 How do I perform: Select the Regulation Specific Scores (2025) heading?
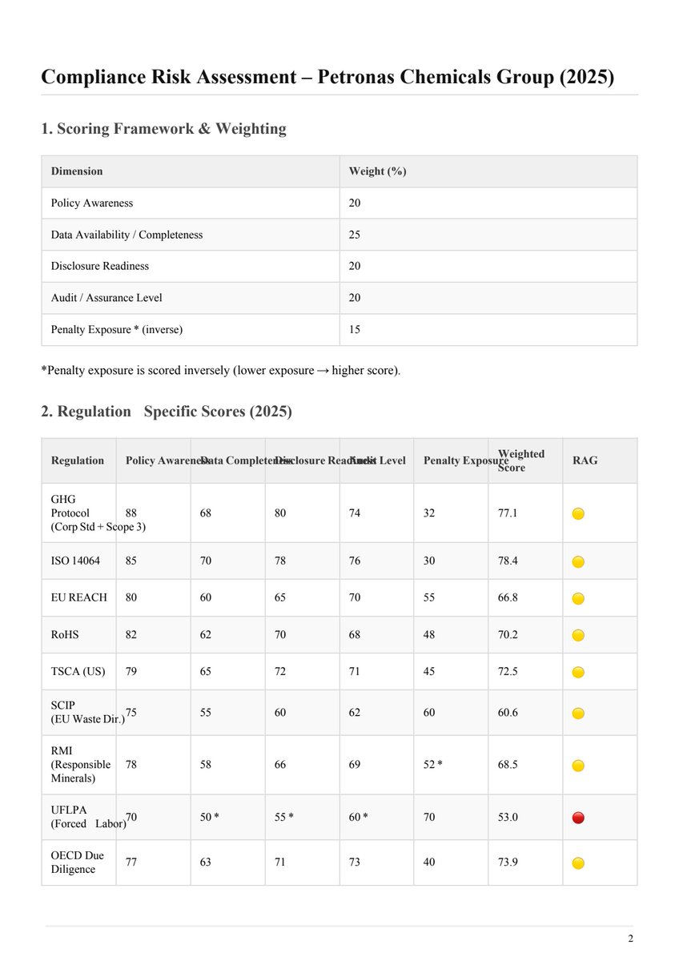click(167, 412)
